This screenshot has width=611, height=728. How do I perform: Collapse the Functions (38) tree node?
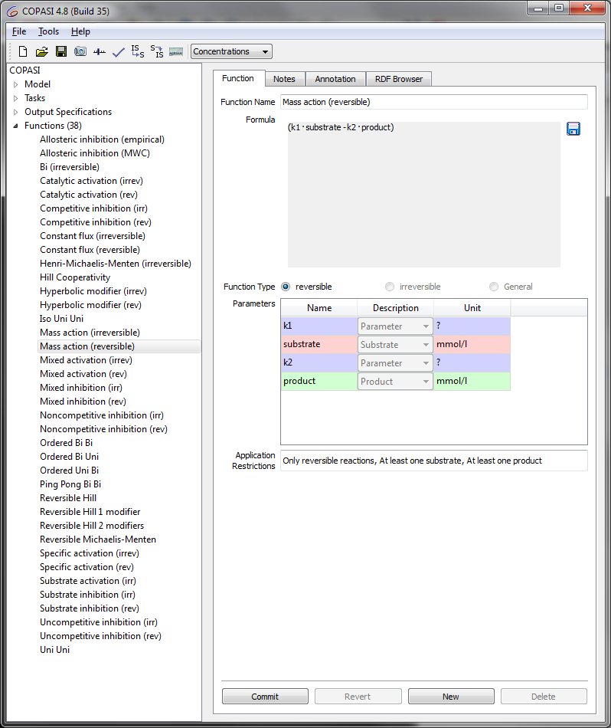tap(15, 126)
